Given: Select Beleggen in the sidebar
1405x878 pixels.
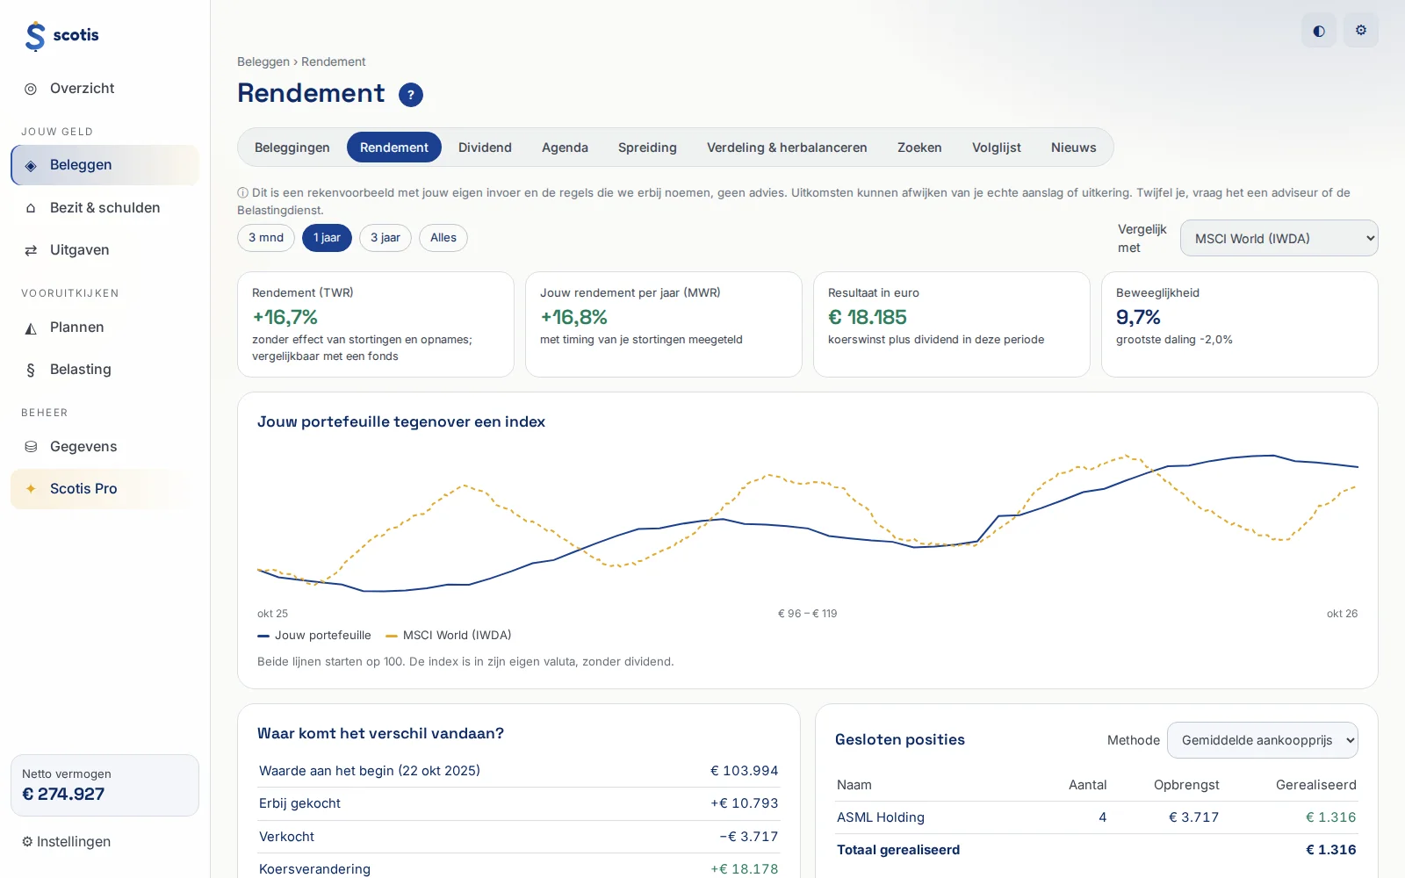Looking at the screenshot, I should point(104,165).
